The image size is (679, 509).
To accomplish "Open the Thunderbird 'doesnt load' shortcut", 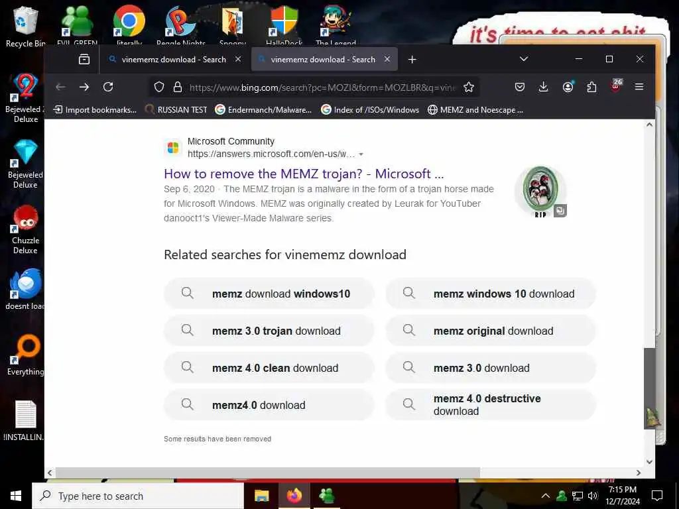I will (25, 289).
